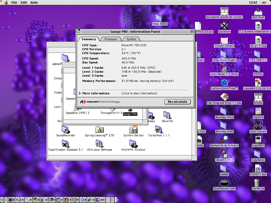Open the monitor bit depth strip module

pos(60,200)
